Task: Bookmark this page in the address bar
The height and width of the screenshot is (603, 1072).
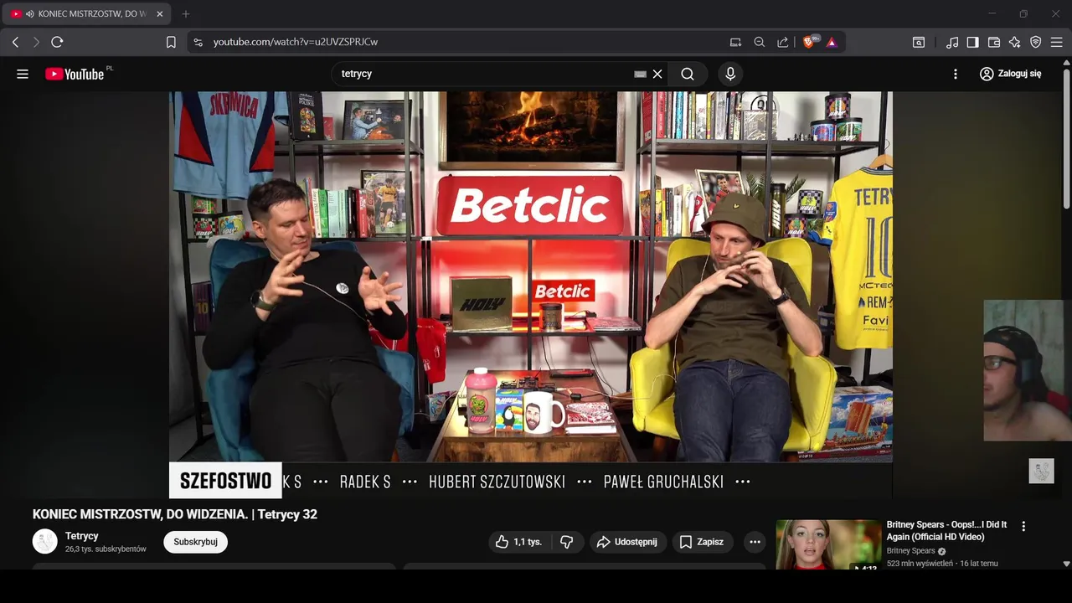Action: [171, 42]
